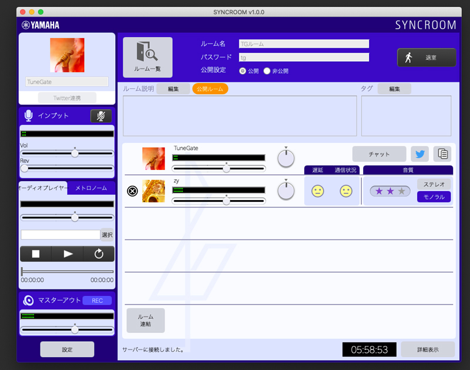470x370 pixels.
Task: Show detailed view (詳細表示)
Action: tap(428, 349)
